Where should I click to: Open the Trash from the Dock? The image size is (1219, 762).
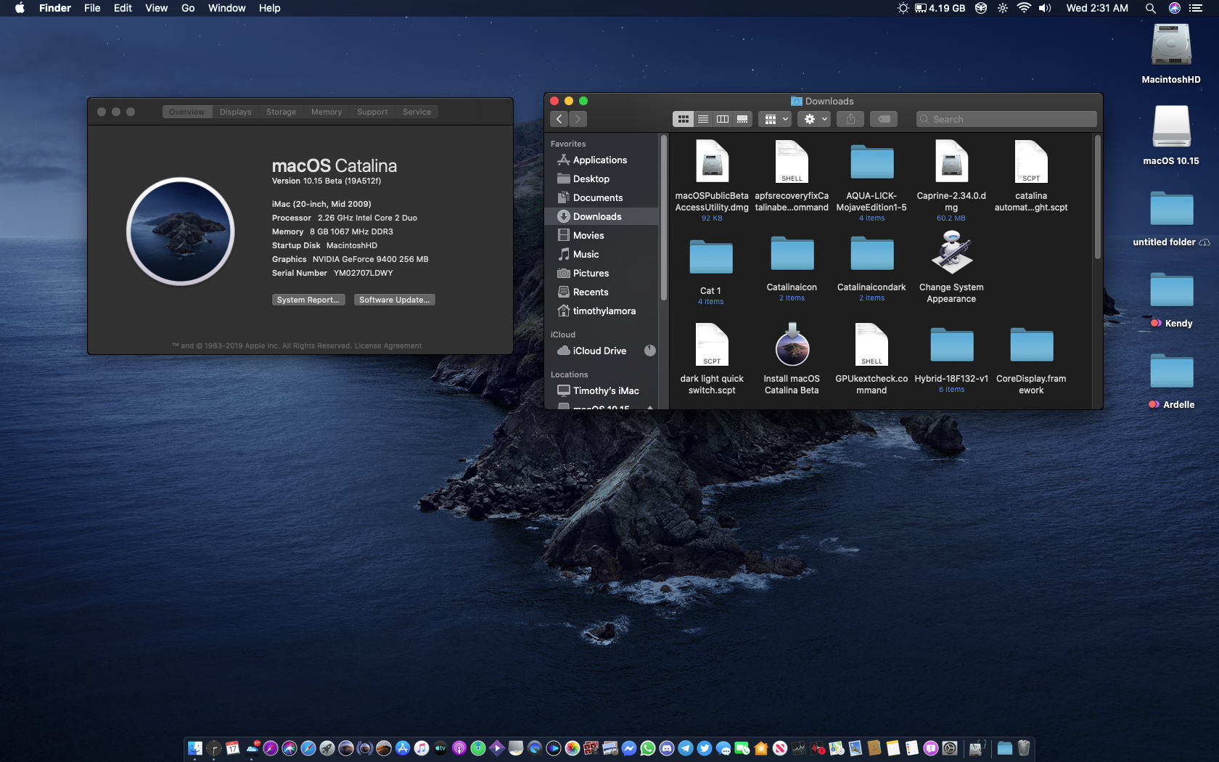(1023, 747)
